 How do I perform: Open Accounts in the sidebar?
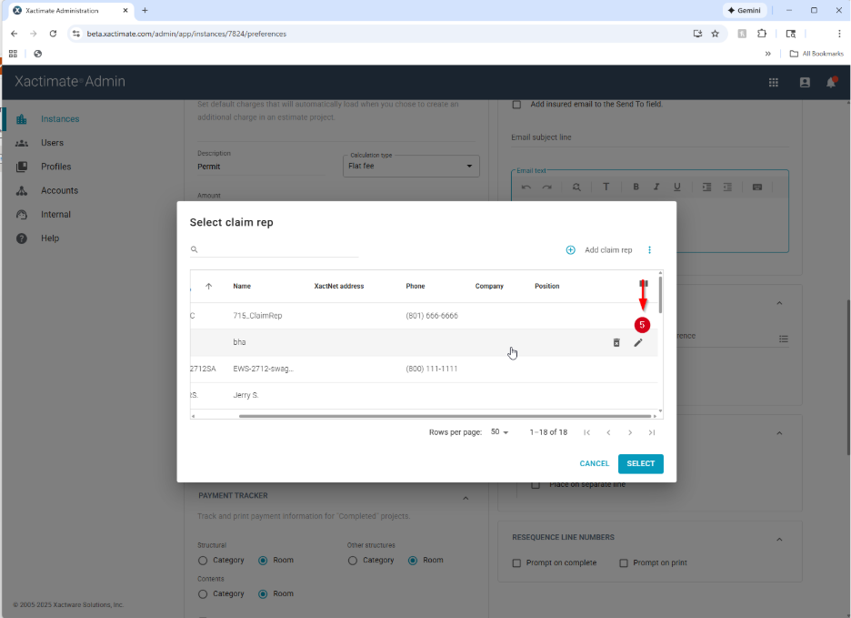click(59, 191)
